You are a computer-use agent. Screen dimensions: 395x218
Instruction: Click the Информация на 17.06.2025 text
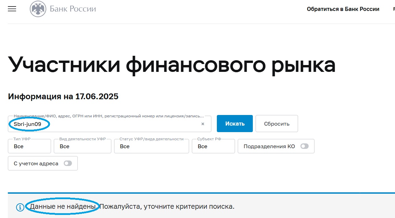point(63,97)
